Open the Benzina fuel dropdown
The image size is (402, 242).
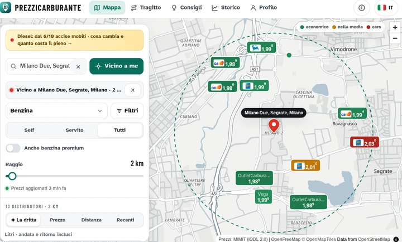tap(56, 111)
